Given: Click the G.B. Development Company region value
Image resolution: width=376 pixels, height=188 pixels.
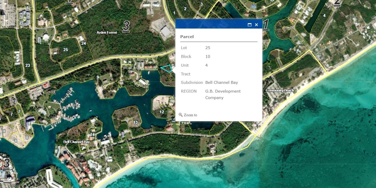Looking at the screenshot, I should tap(223, 94).
